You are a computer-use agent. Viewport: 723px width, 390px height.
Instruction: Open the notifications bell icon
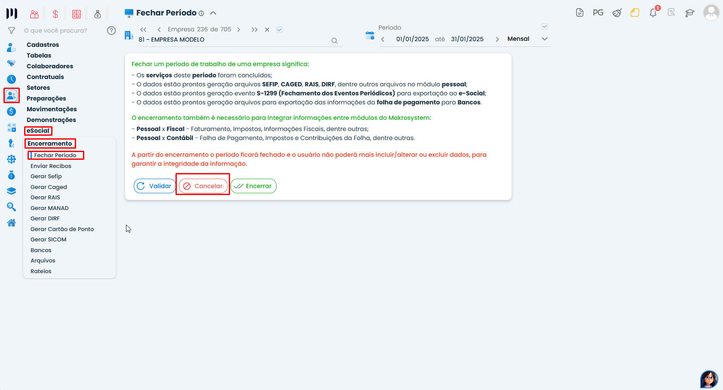[653, 13]
